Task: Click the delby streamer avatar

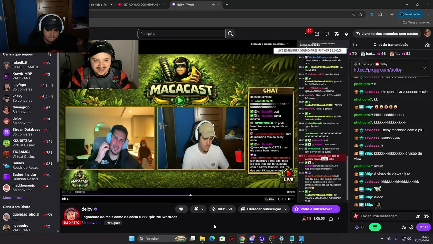Action: [71, 215]
